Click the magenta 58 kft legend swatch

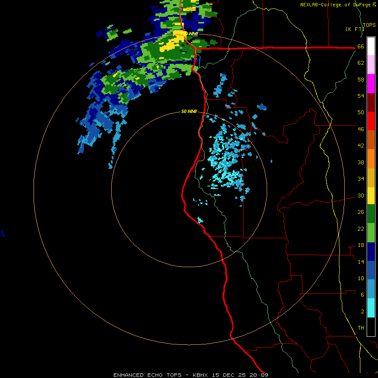[x=371, y=84]
